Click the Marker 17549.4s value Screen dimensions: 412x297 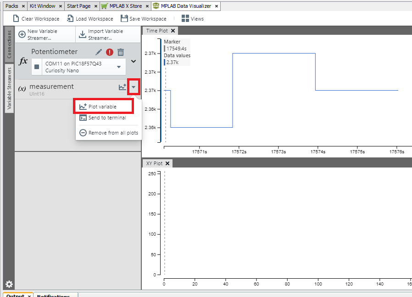point(176,49)
